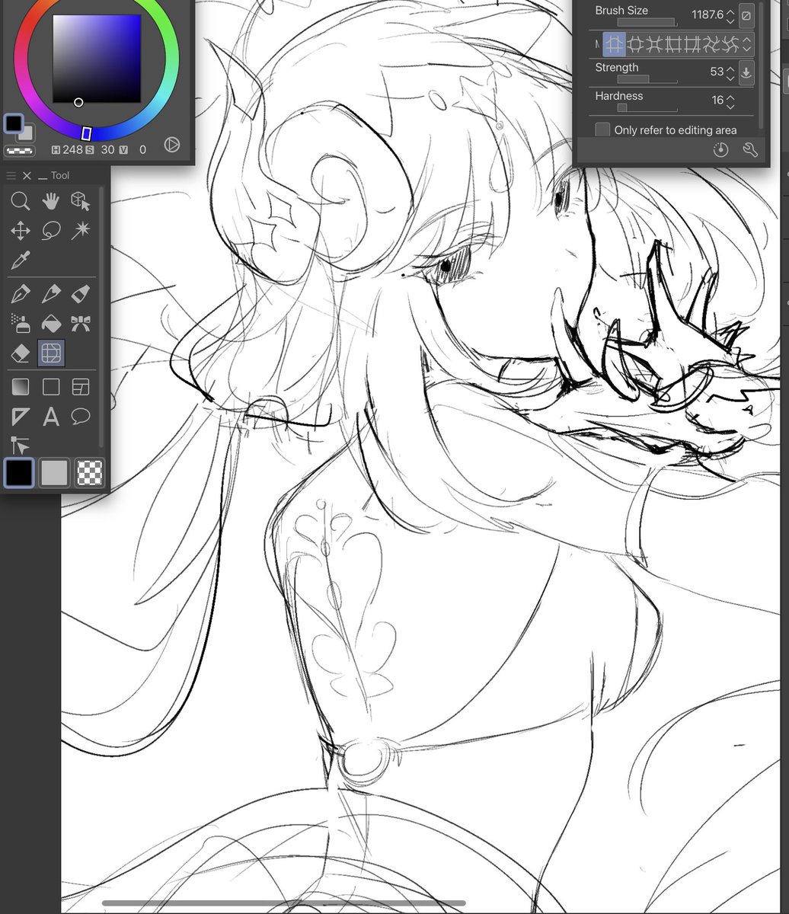Select the Ruler triangle tool
The image size is (789, 914).
click(21, 417)
